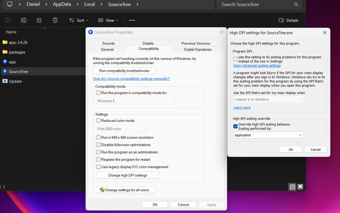The height and width of the screenshot is (213, 340).
Task: Enable Reduced color mode checkbox
Action: coord(98,120)
